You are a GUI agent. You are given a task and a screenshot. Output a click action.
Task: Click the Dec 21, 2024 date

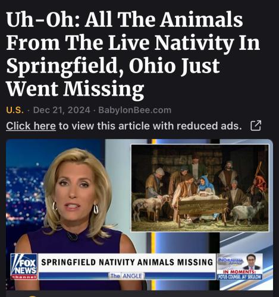(x=62, y=110)
